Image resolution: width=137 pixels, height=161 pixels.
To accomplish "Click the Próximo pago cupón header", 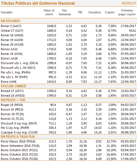I will coord(127,12).
